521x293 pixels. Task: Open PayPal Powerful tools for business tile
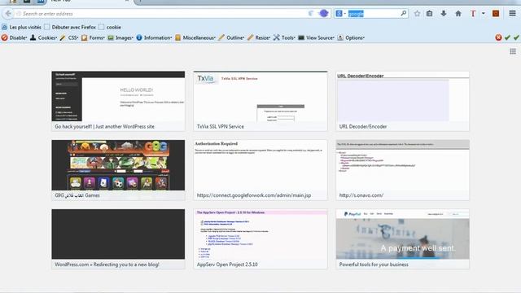(x=403, y=239)
